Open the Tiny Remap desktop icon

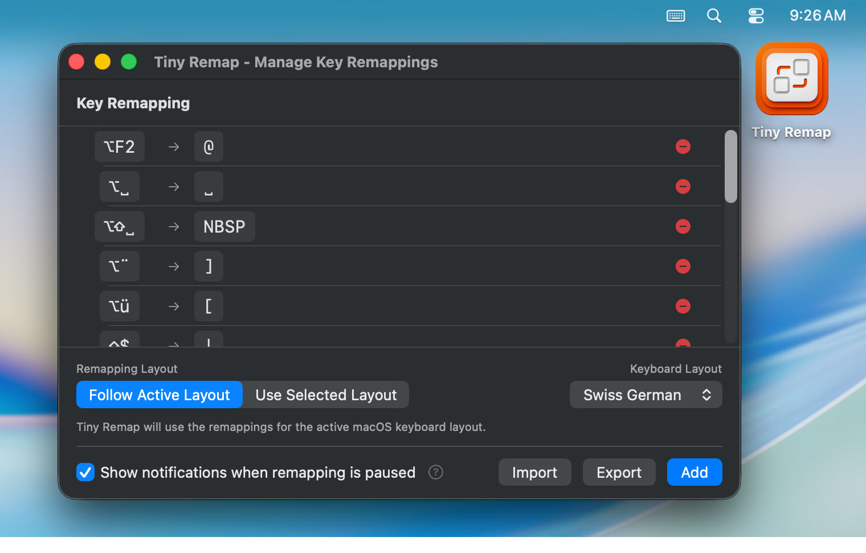point(791,79)
